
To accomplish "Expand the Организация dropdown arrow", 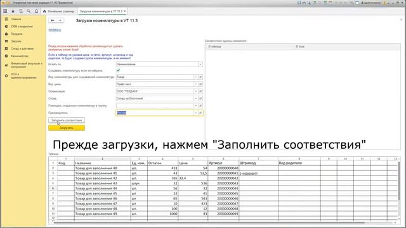I will point(196,91).
